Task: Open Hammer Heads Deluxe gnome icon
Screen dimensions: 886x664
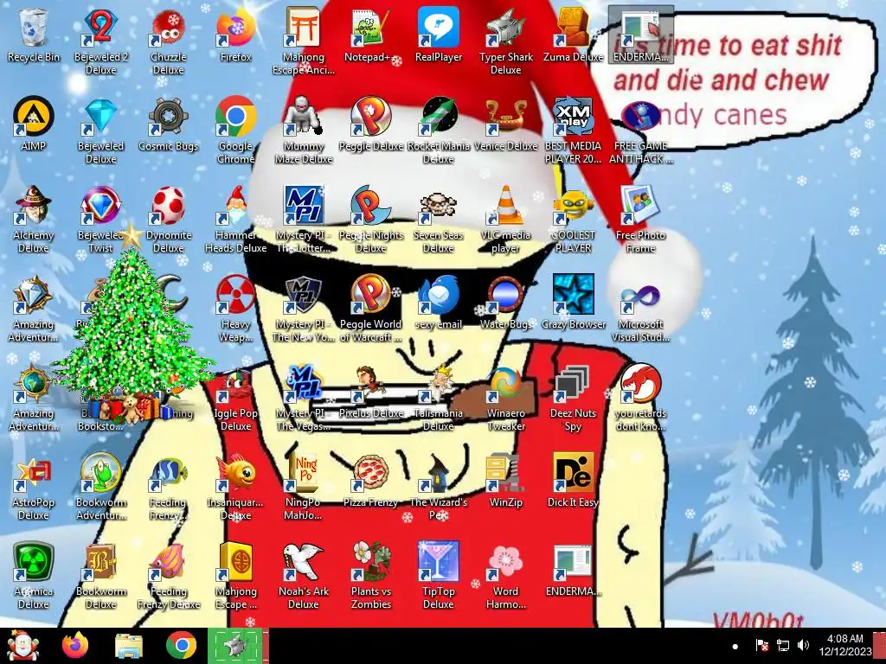Action: tap(235, 219)
